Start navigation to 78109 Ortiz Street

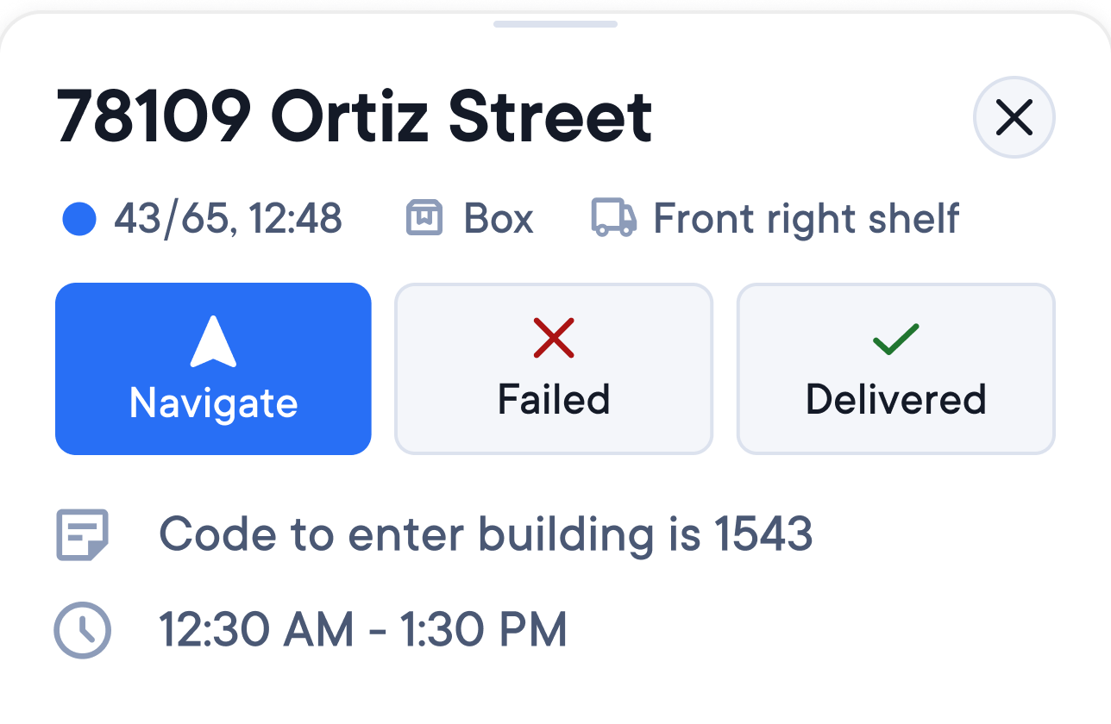(x=213, y=369)
